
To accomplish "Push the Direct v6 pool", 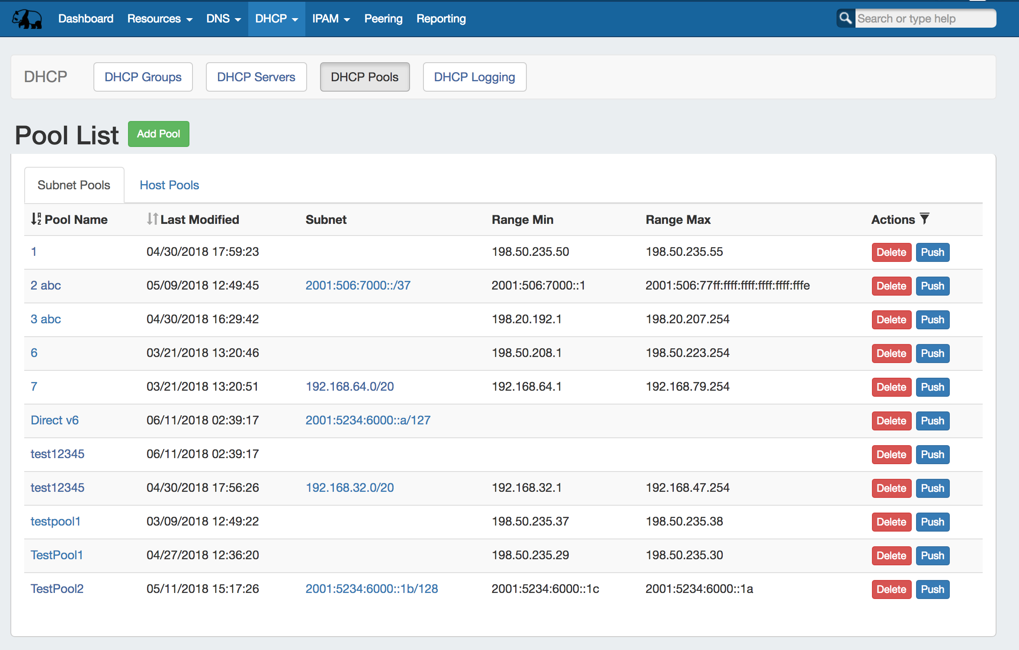I will pos(932,421).
